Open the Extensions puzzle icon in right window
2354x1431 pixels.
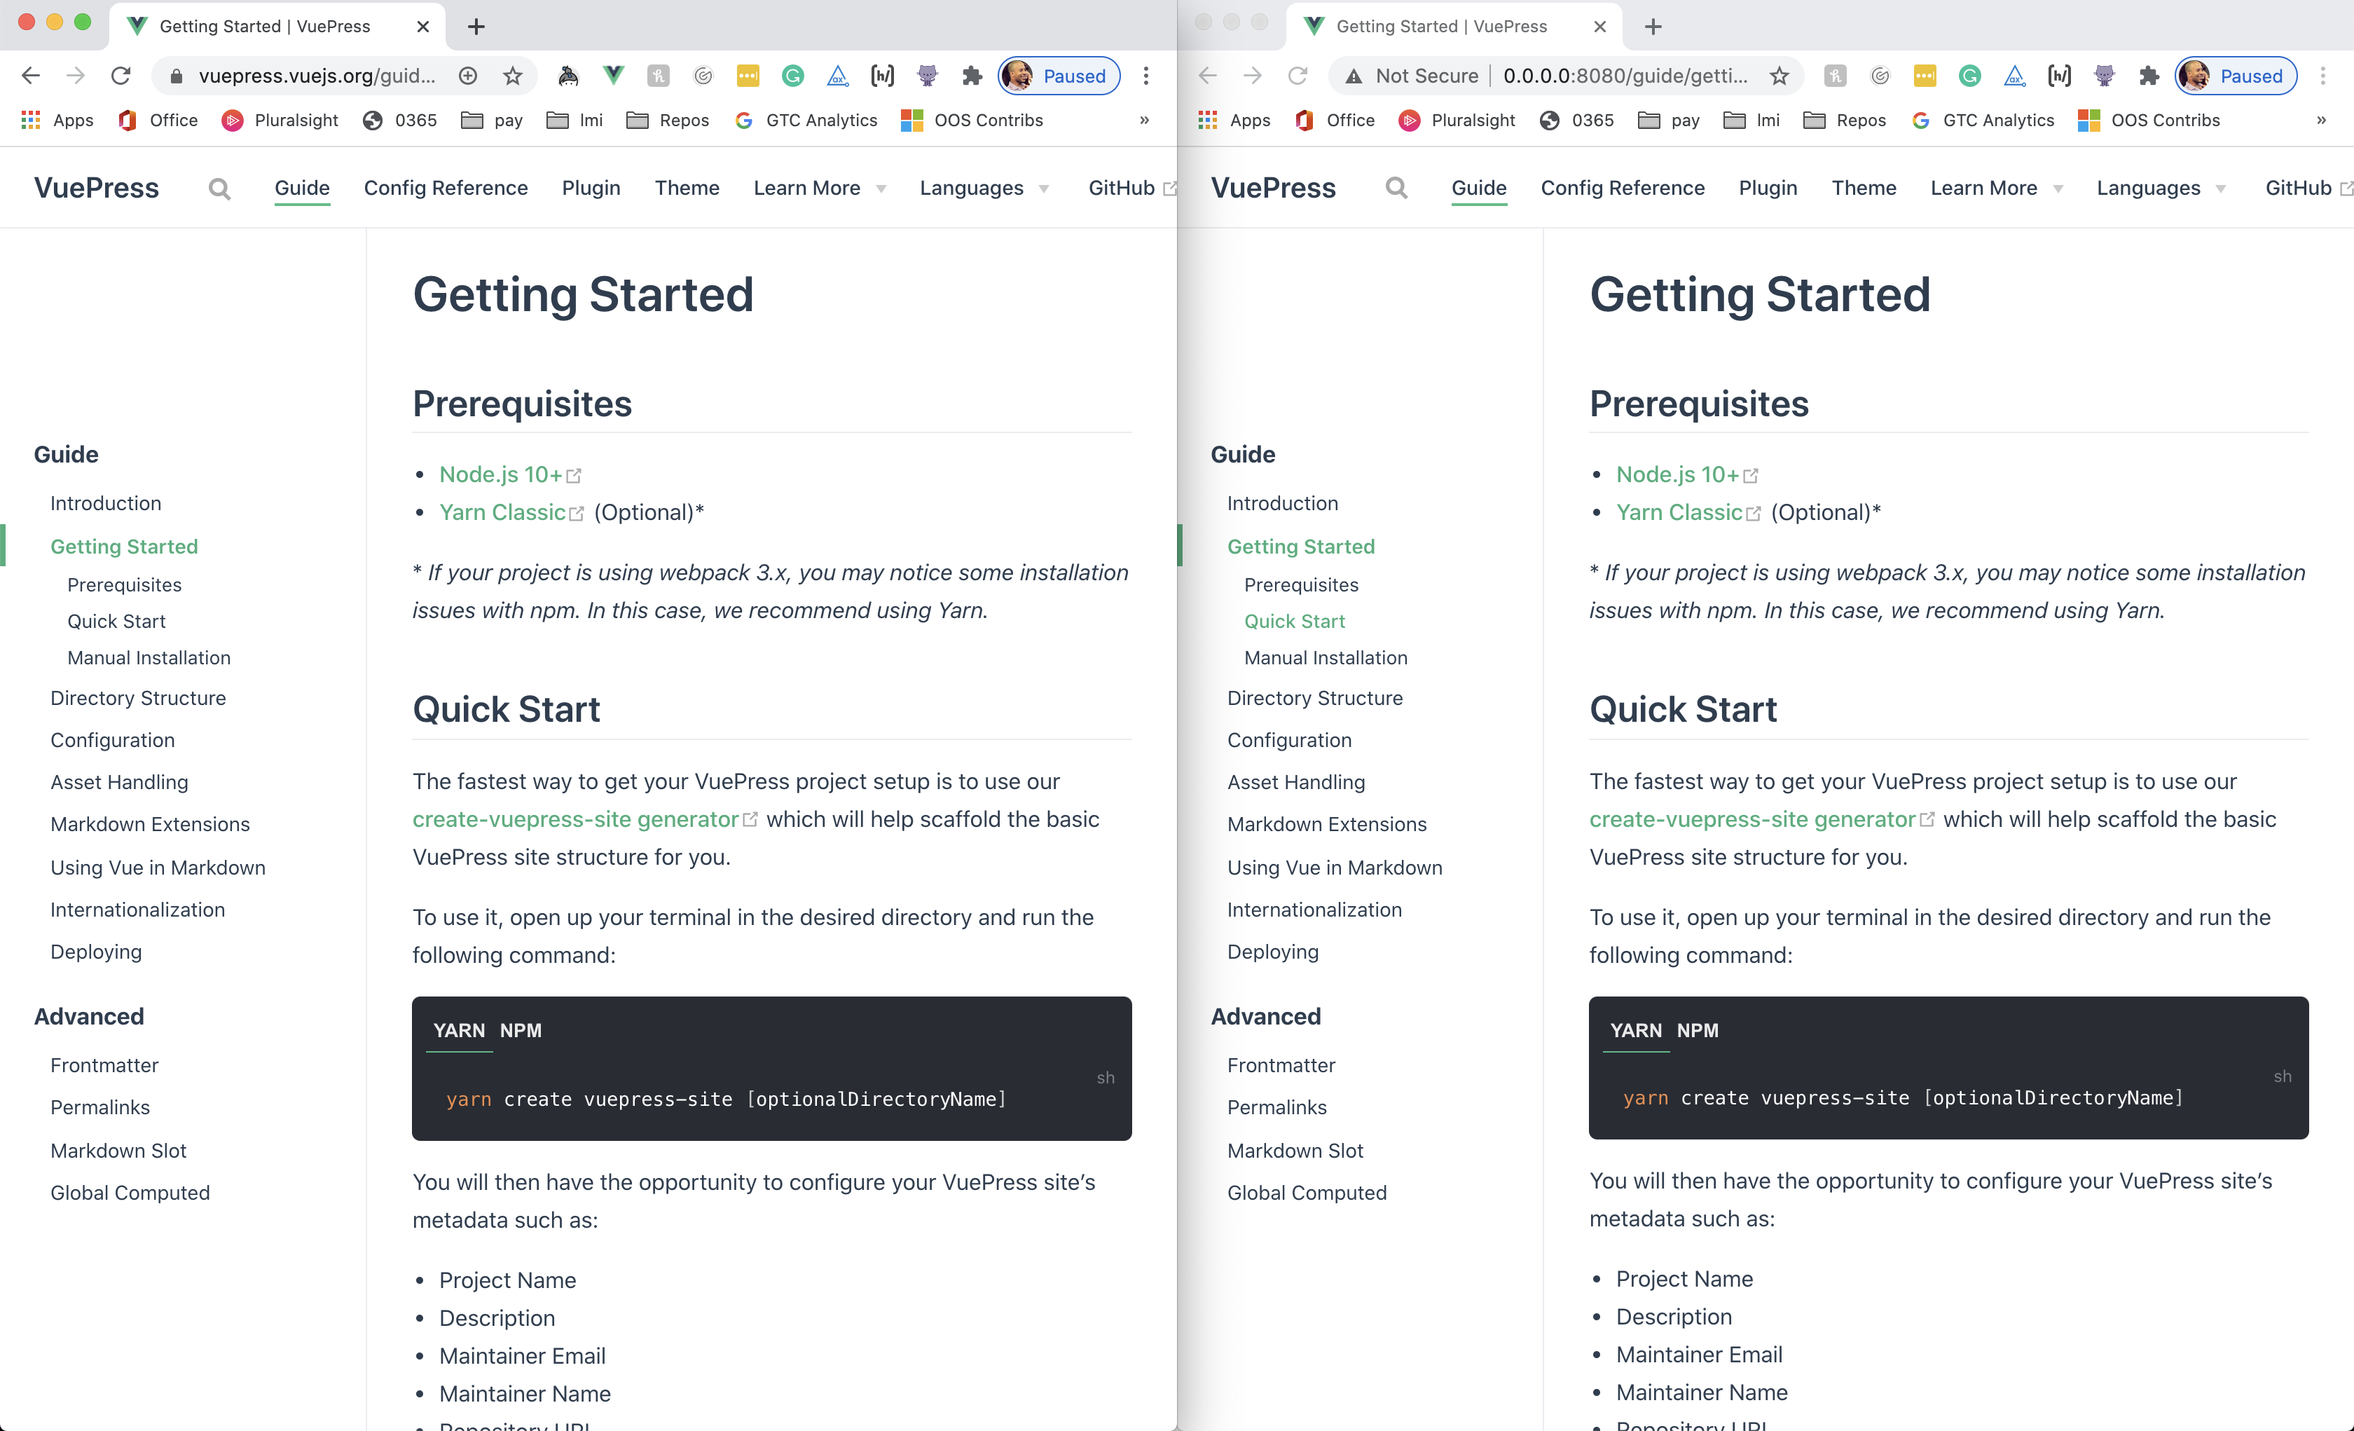pos(2149,76)
